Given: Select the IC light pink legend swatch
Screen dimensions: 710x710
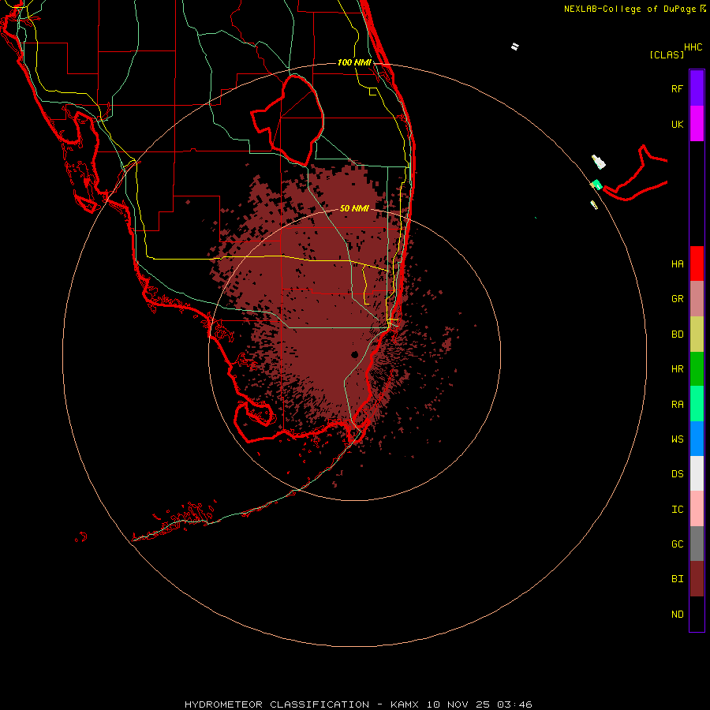Looking at the screenshot, I should 697,509.
